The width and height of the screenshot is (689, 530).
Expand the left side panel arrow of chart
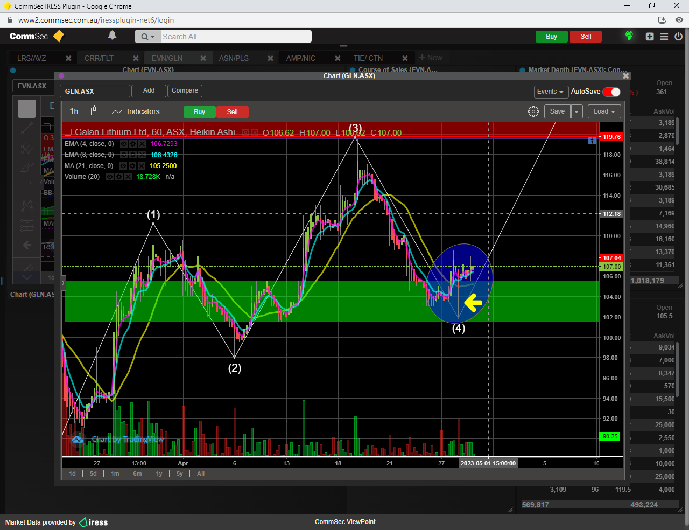(x=63, y=283)
